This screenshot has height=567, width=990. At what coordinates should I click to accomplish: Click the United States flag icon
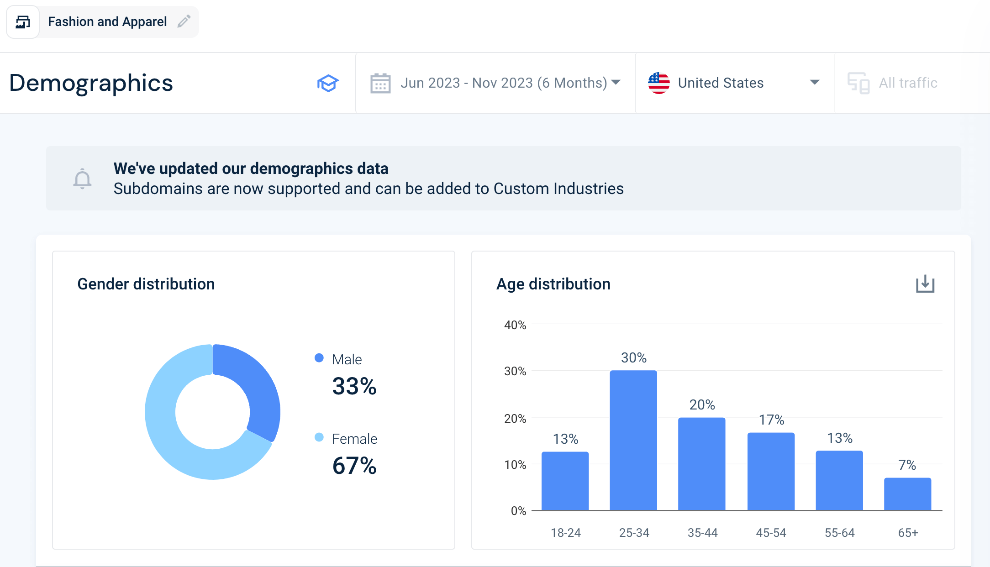click(x=659, y=83)
